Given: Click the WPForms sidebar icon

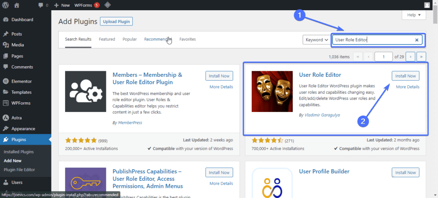Looking at the screenshot, I should pos(6,103).
